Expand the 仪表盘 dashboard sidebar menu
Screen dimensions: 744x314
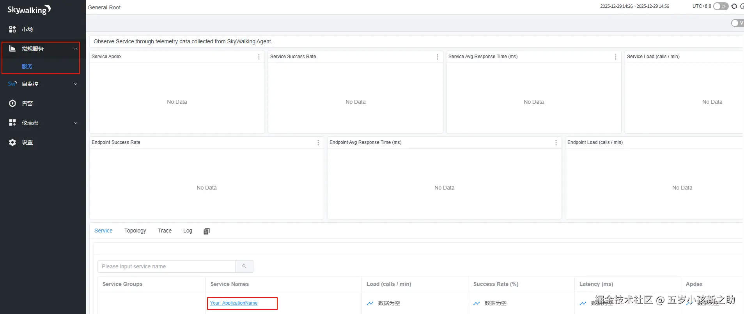point(76,123)
